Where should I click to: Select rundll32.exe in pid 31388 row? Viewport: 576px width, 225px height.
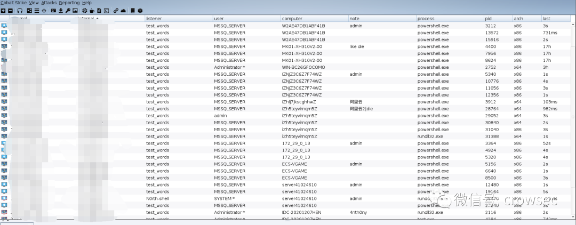click(x=430, y=136)
